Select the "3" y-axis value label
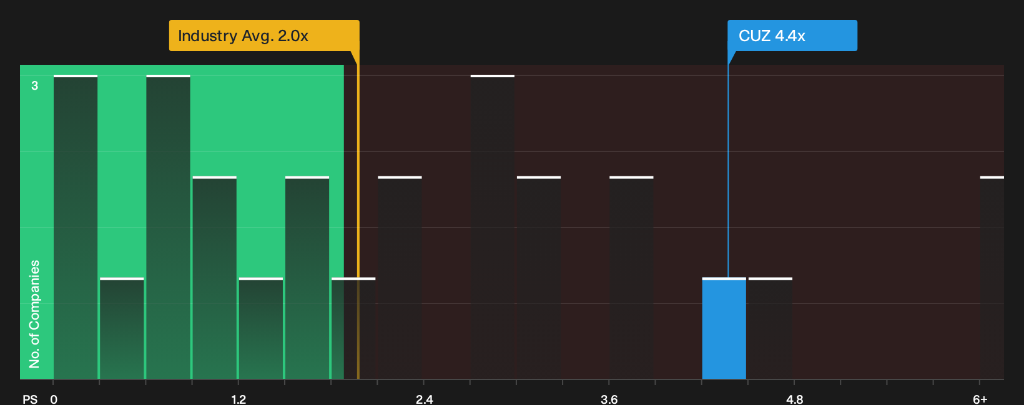 click(35, 85)
